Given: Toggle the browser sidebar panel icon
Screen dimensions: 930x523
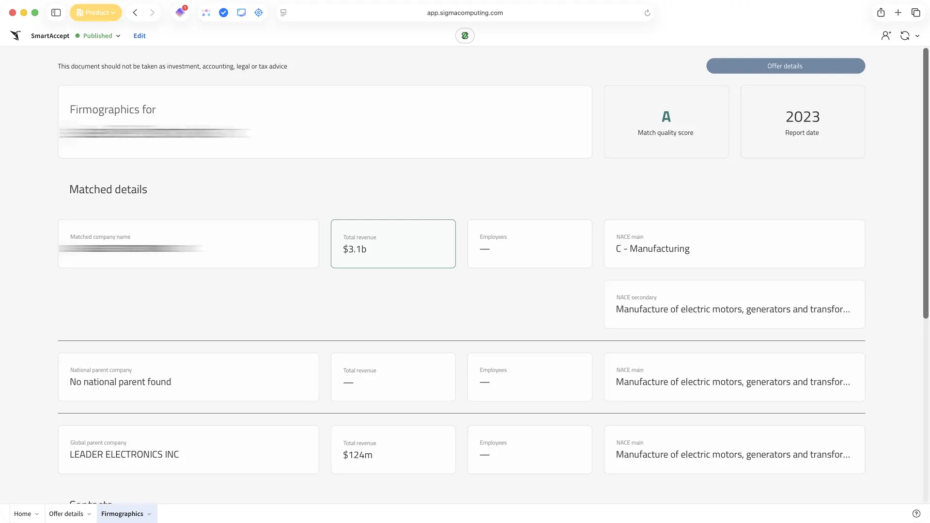Looking at the screenshot, I should point(56,13).
